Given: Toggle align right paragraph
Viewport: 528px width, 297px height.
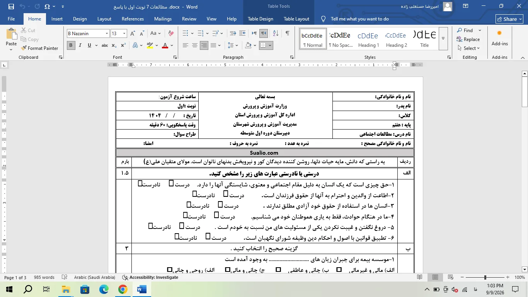Looking at the screenshot, I should click(204, 45).
